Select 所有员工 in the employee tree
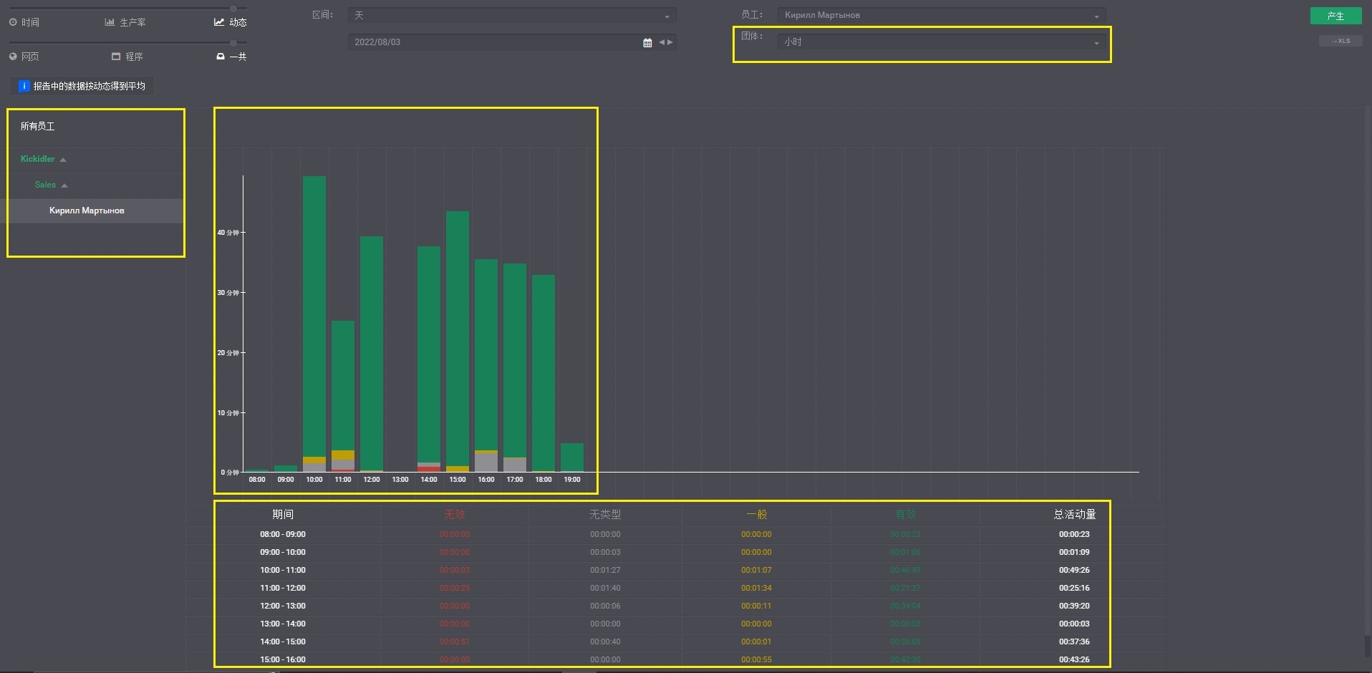1372x673 pixels. coord(37,126)
